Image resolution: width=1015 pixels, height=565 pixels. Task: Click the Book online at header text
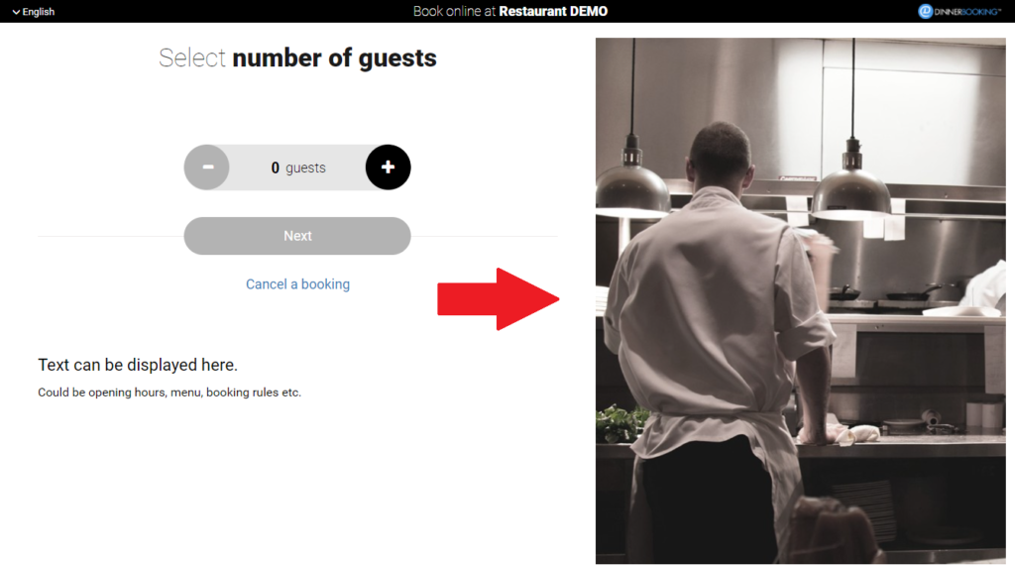pos(454,11)
